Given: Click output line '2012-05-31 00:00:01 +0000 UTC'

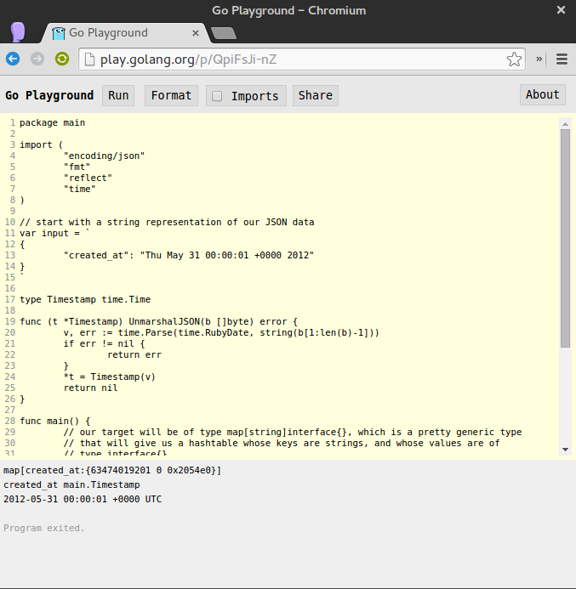Looking at the screenshot, I should 83,499.
